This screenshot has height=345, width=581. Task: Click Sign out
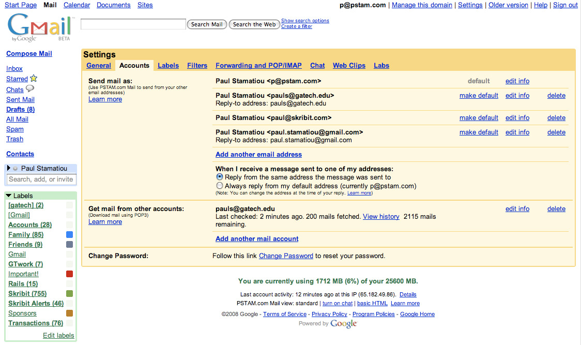click(x=565, y=5)
